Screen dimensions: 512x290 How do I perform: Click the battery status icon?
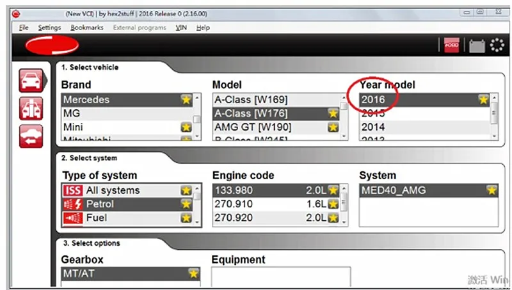(476, 45)
